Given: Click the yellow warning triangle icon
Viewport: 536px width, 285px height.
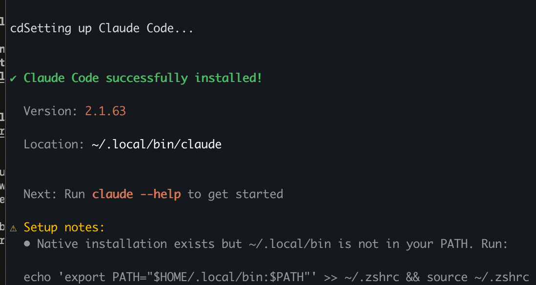Looking at the screenshot, I should coord(14,227).
